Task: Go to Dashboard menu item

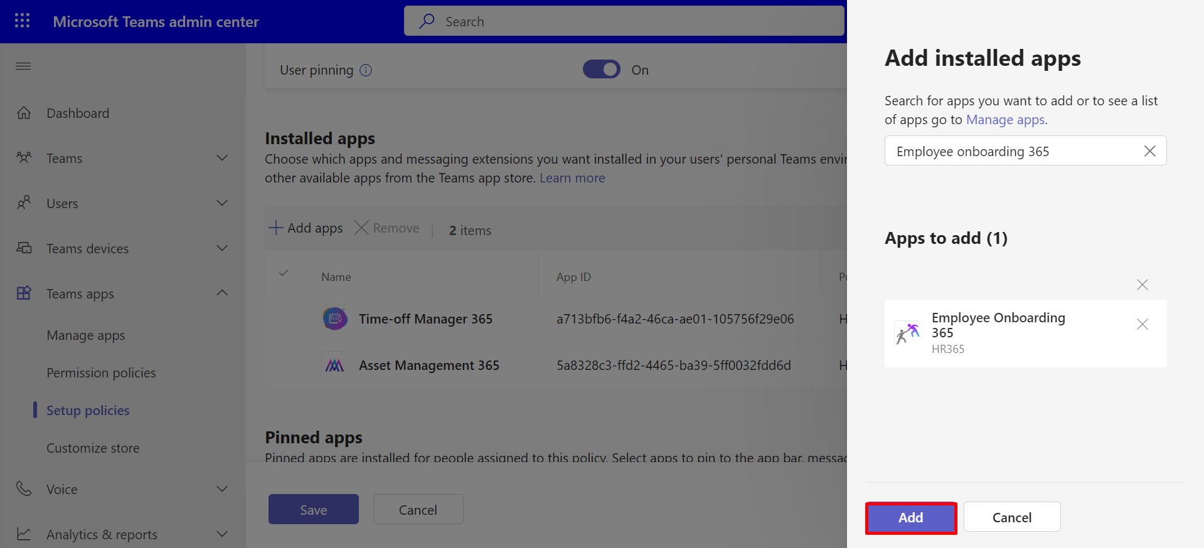Action: (78, 113)
